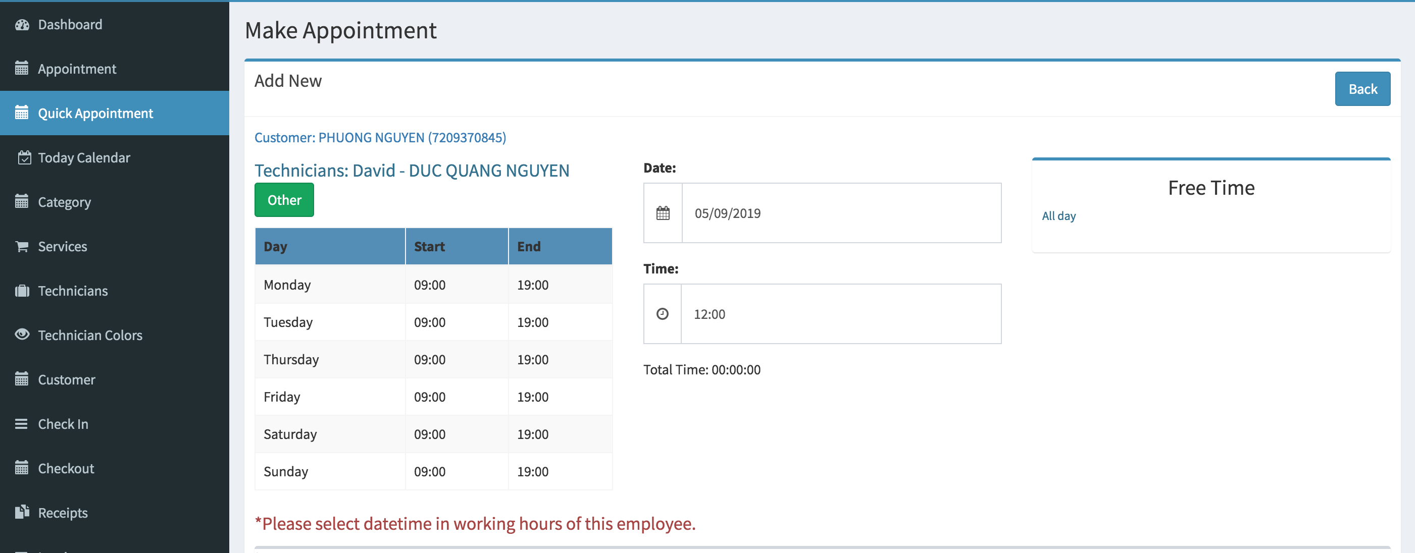Select Quick Appointment in the sidebar

[95, 113]
